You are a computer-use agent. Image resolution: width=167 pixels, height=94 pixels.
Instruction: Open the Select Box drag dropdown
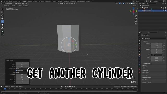pyautogui.click(x=26, y=6)
